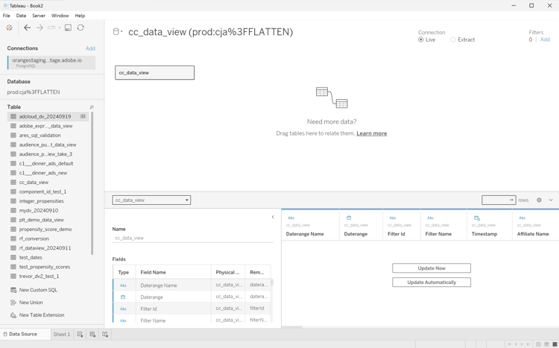Open the Help menu
Image resolution: width=559 pixels, height=348 pixels.
point(80,16)
